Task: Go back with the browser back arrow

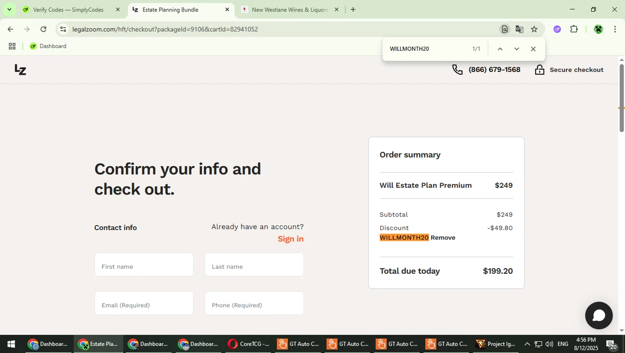Action: 10,29
